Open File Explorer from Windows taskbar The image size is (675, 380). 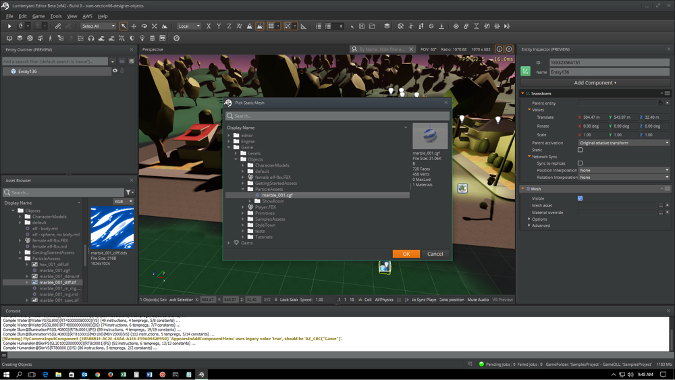pos(58,375)
